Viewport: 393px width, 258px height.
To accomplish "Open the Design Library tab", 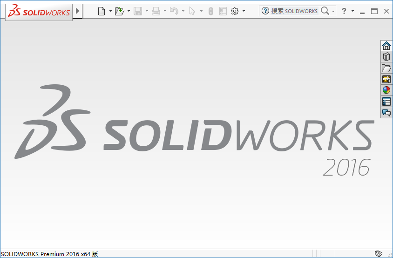I will click(x=386, y=57).
